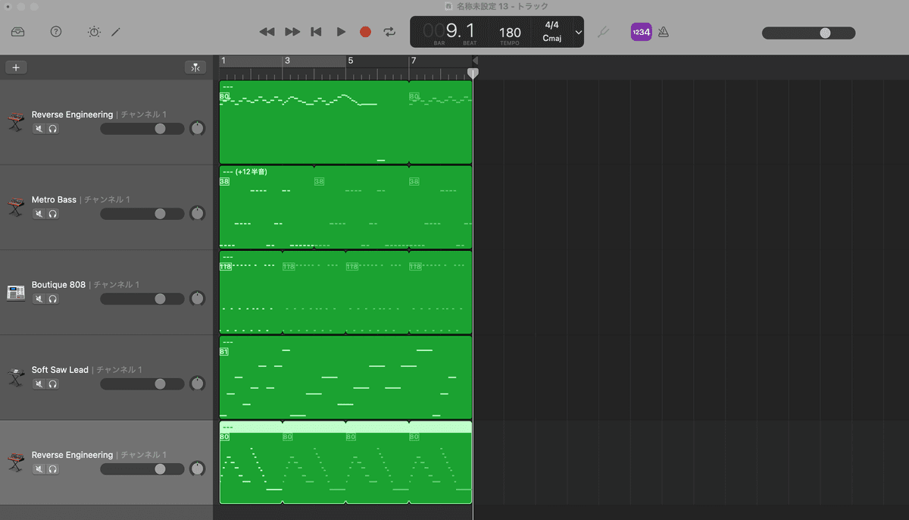Show the Smart Controls dial icon
Screen dimensions: 909x520
[x=94, y=32]
